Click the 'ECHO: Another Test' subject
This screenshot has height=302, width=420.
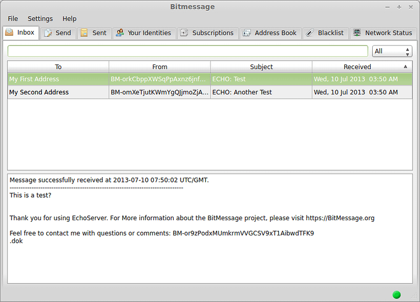tap(261, 92)
